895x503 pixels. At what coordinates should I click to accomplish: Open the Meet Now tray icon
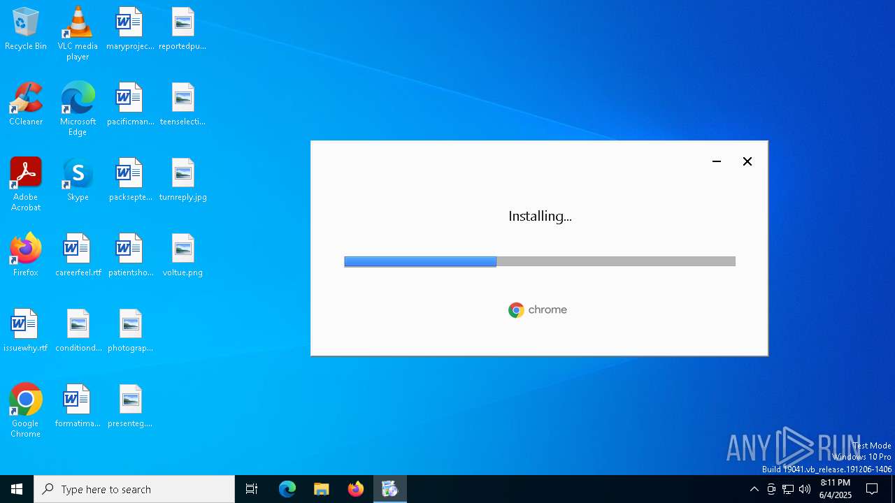(771, 489)
